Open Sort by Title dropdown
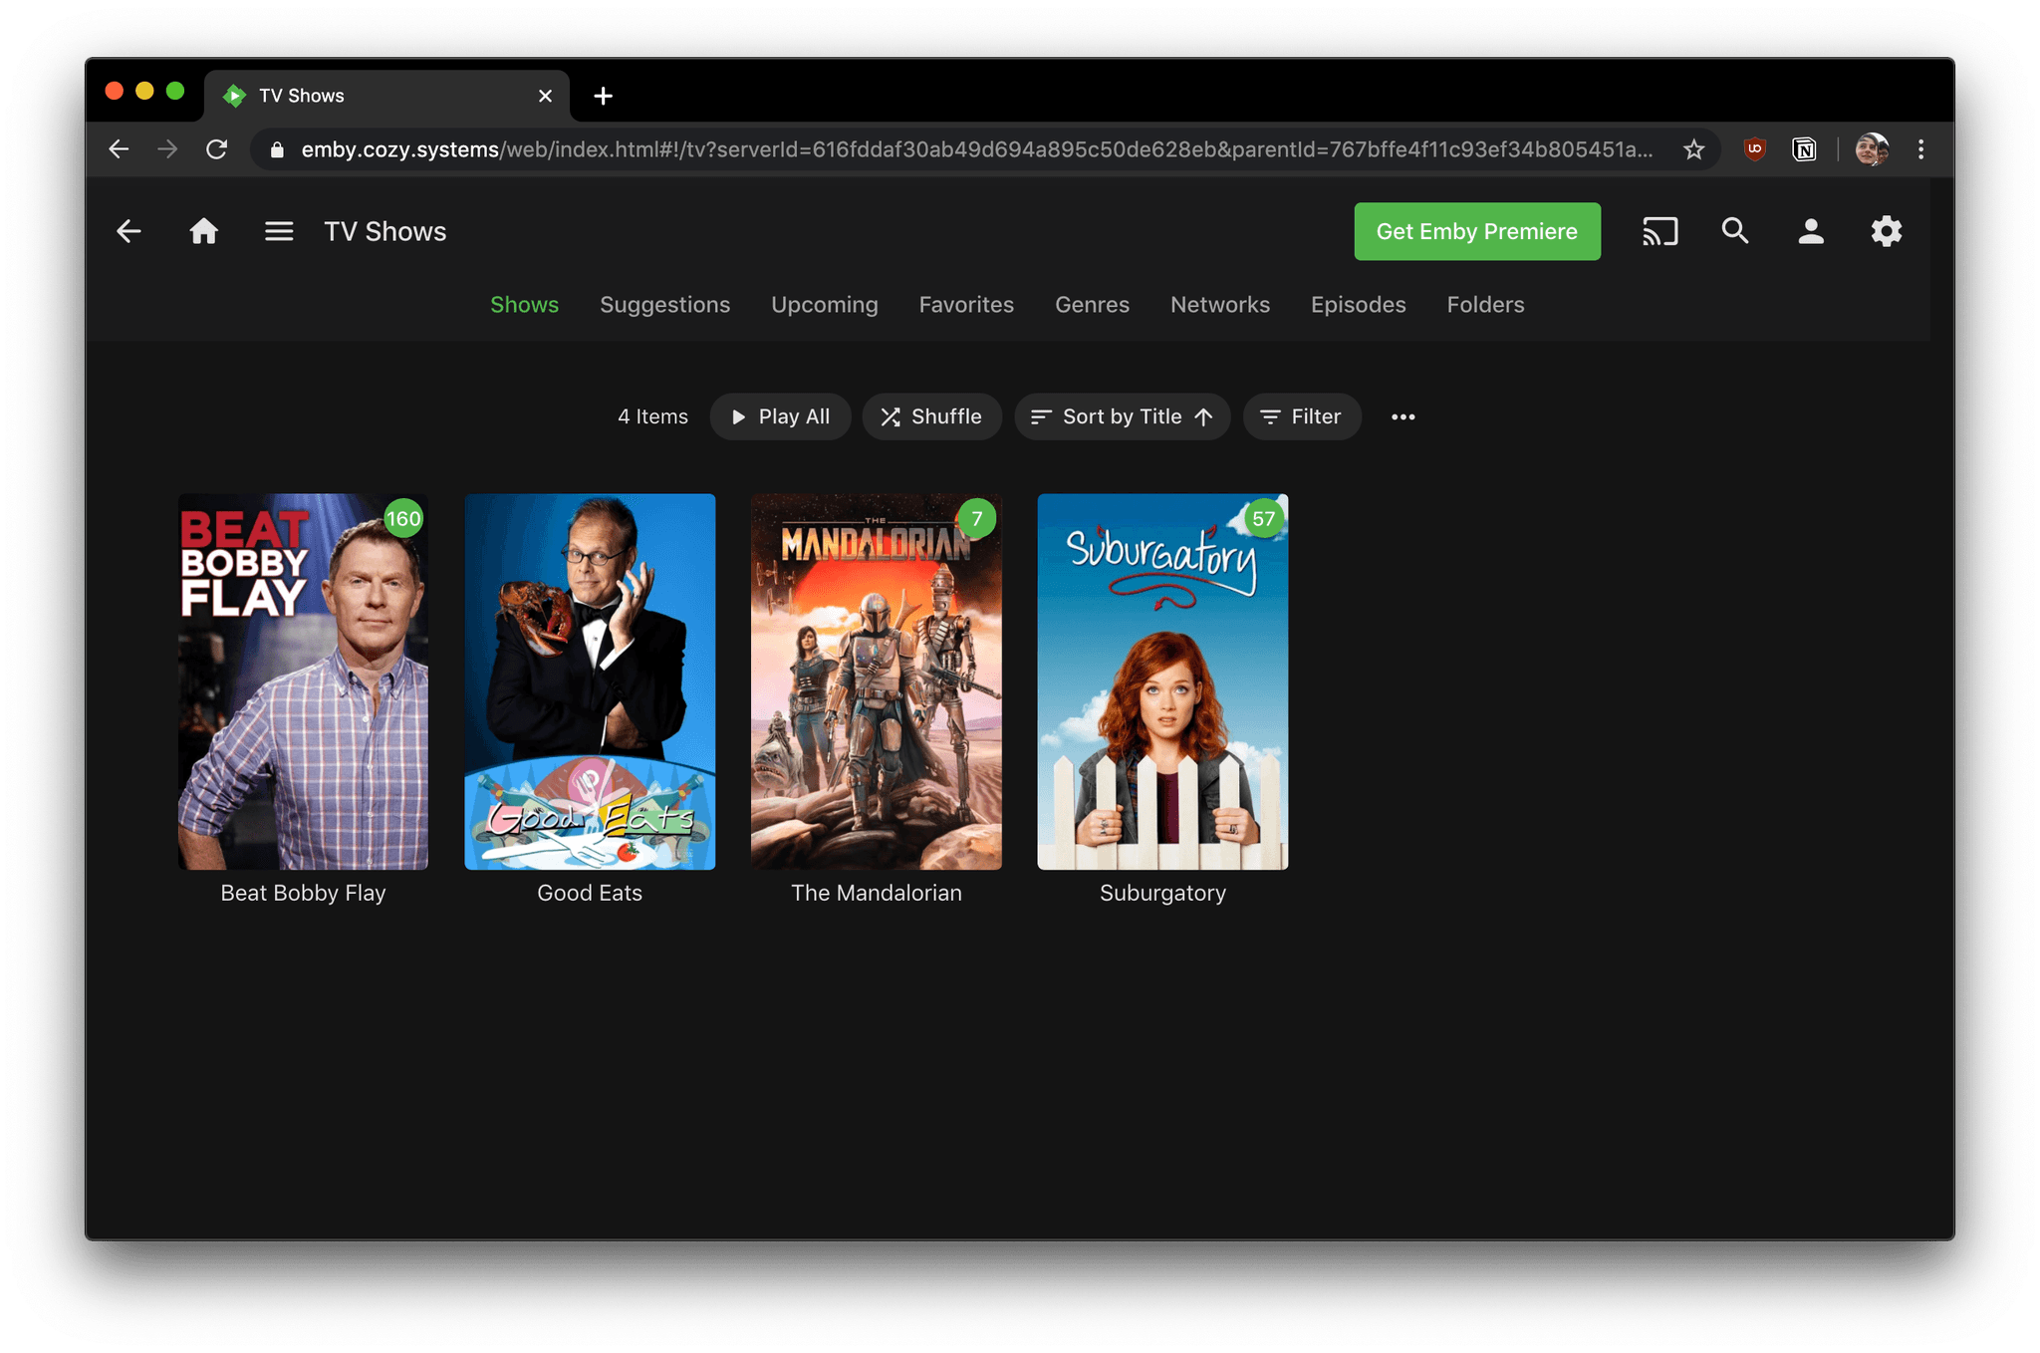 pos(1122,416)
